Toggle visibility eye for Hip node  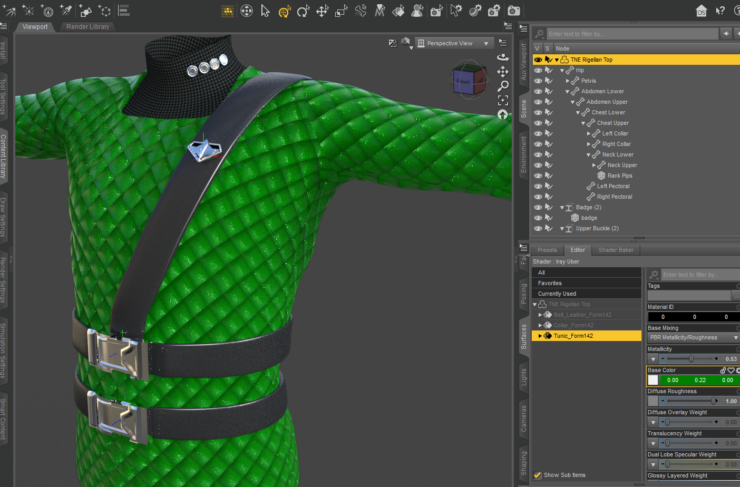coord(538,70)
